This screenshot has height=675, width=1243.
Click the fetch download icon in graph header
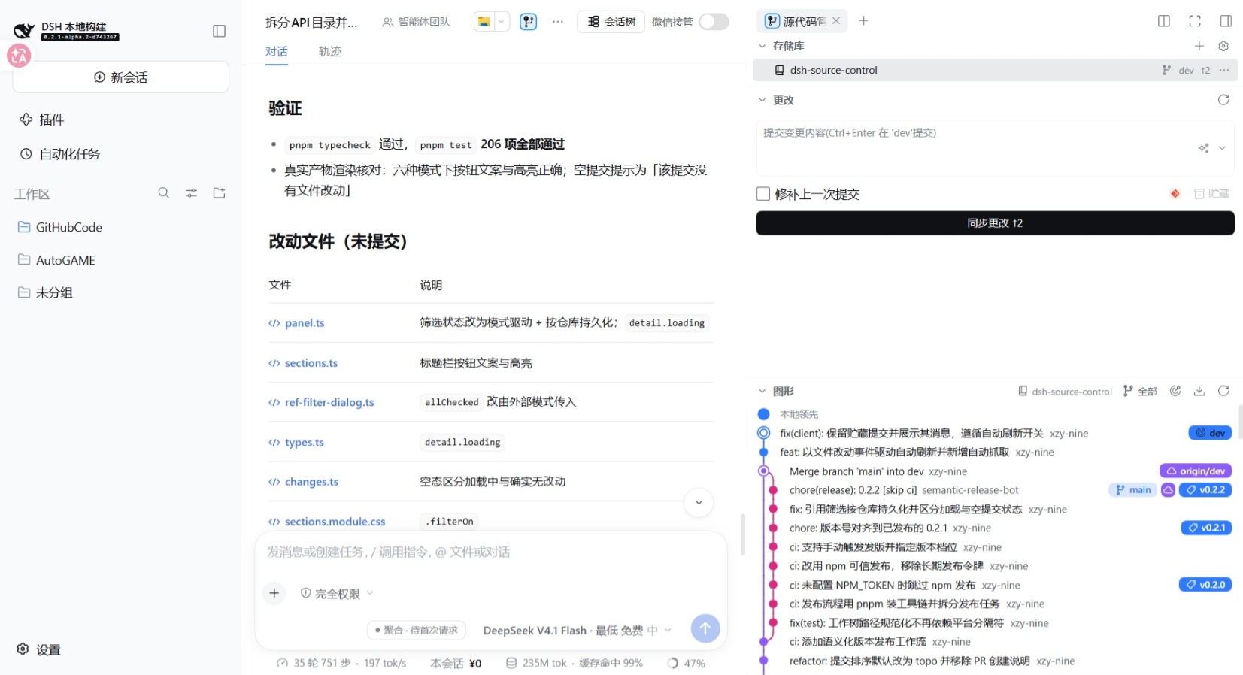click(1199, 391)
